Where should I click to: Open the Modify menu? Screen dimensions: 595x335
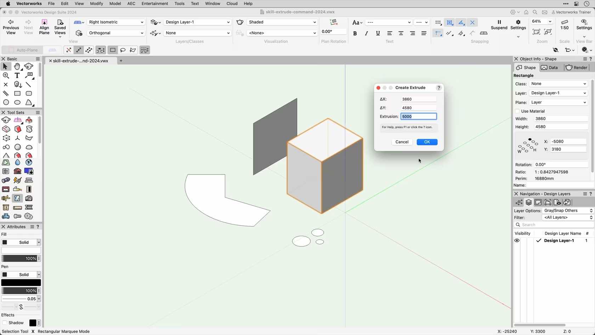(x=96, y=4)
